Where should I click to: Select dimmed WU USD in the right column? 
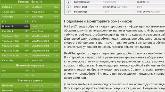tap(45, 71)
